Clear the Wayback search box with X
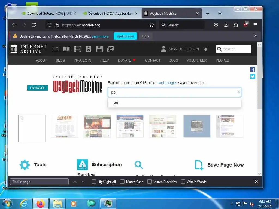Image resolution: width=279 pixels, height=209 pixels. pyautogui.click(x=238, y=92)
